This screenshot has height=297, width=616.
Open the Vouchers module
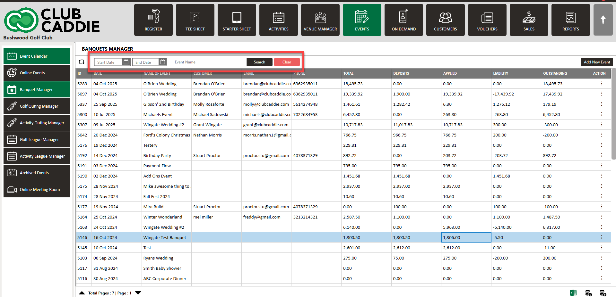(x=487, y=20)
